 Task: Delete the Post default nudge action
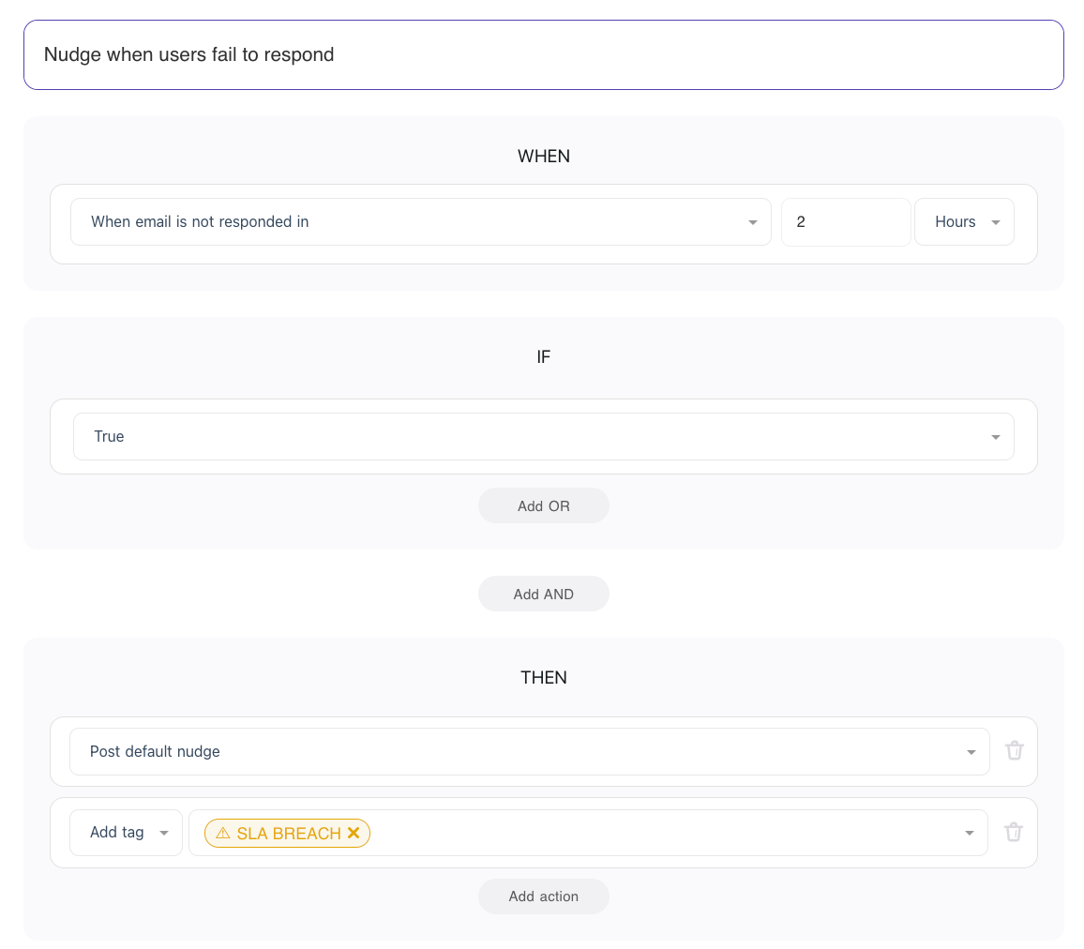tap(1014, 751)
